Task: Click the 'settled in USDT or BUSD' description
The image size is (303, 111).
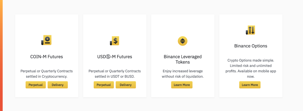Action: tap(115, 76)
